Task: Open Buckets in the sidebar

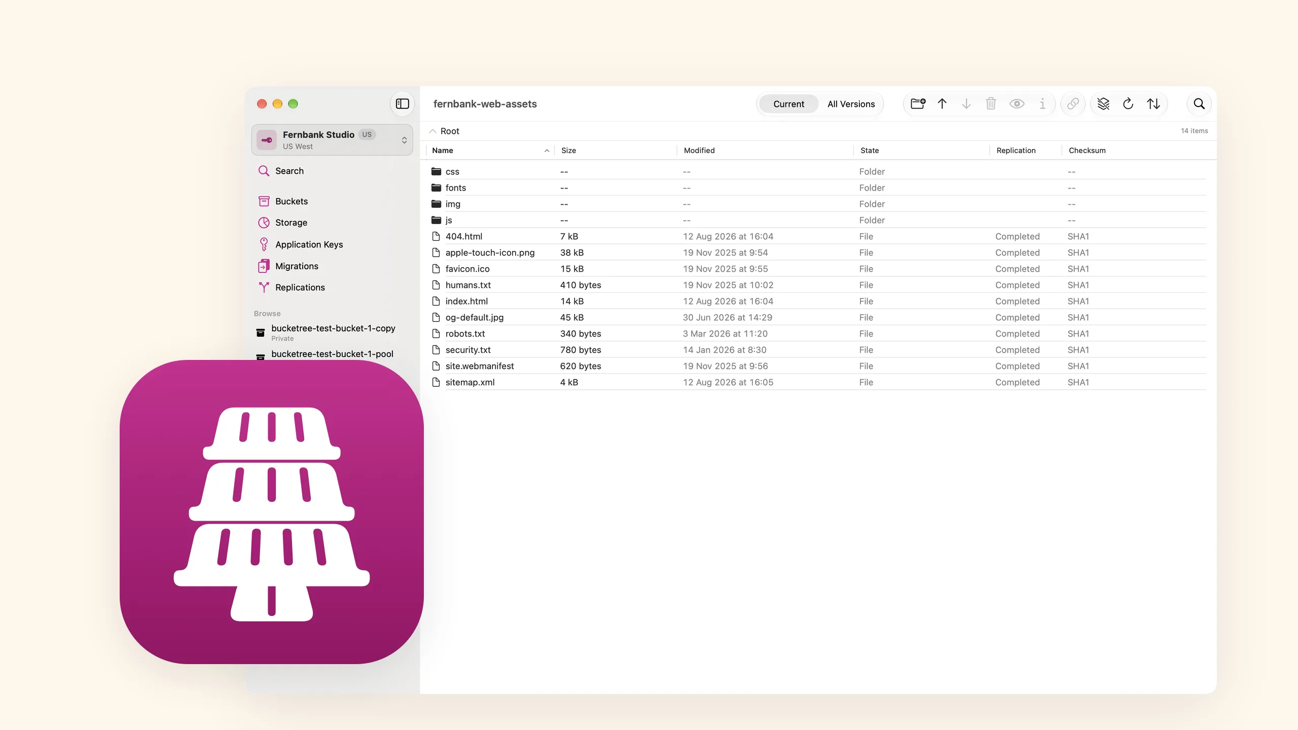Action: pyautogui.click(x=332, y=201)
